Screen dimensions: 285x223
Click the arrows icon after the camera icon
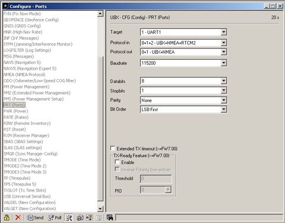tap(89, 218)
